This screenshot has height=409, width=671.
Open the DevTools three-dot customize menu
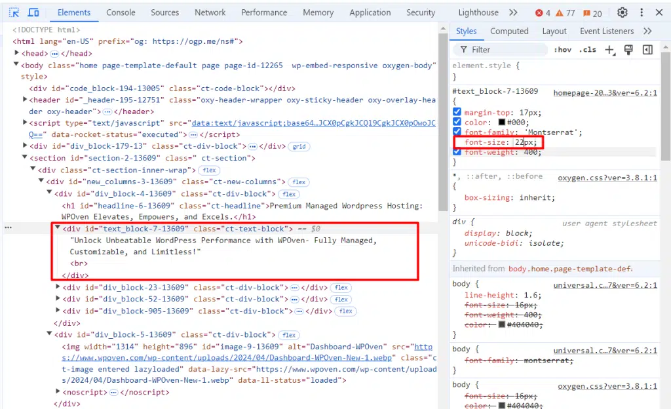(x=641, y=12)
